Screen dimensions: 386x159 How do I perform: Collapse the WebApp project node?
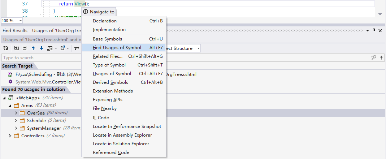pos(4,98)
